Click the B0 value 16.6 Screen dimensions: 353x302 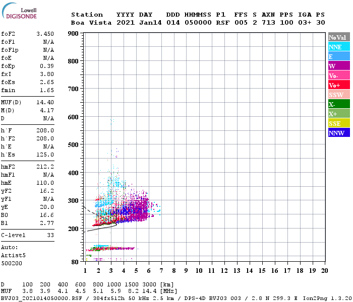[47, 215]
